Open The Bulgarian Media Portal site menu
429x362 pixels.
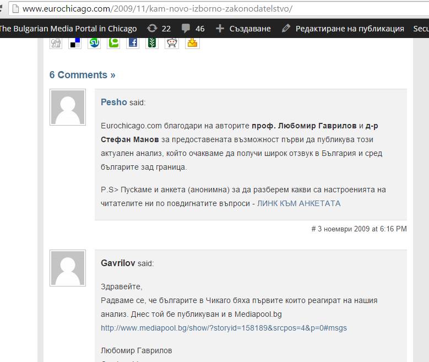[68, 29]
